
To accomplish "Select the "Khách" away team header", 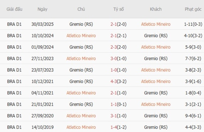I will [156, 9].
